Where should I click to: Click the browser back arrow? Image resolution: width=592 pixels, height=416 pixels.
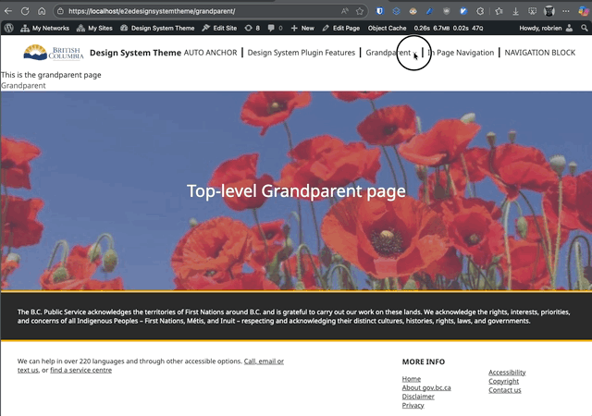[9, 11]
